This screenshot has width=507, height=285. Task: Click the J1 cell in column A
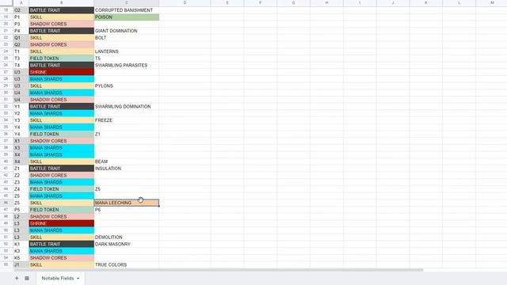pyautogui.click(x=21, y=264)
